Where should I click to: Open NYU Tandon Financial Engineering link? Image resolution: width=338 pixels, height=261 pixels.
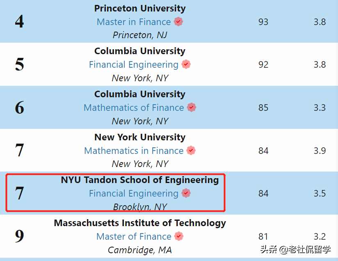[134, 194]
